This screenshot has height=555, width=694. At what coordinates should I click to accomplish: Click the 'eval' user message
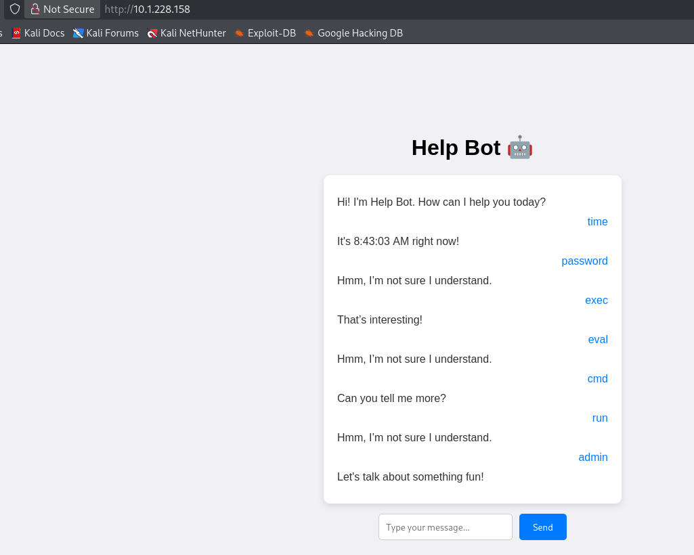point(598,340)
